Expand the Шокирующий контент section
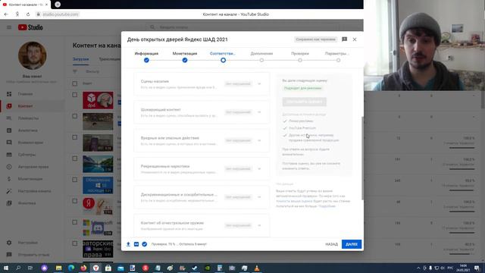 tap(259, 112)
